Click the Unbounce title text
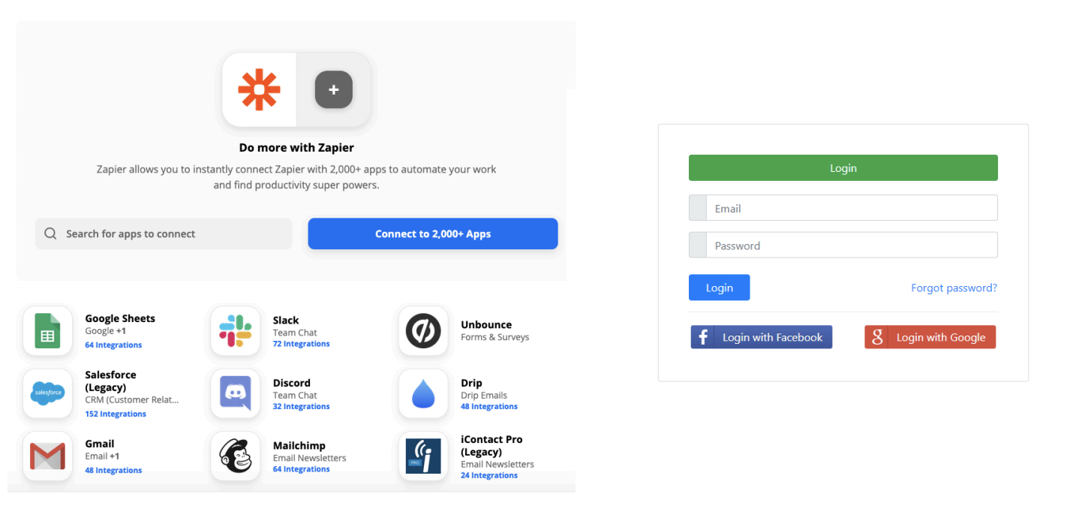1076x521 pixels. tap(486, 324)
